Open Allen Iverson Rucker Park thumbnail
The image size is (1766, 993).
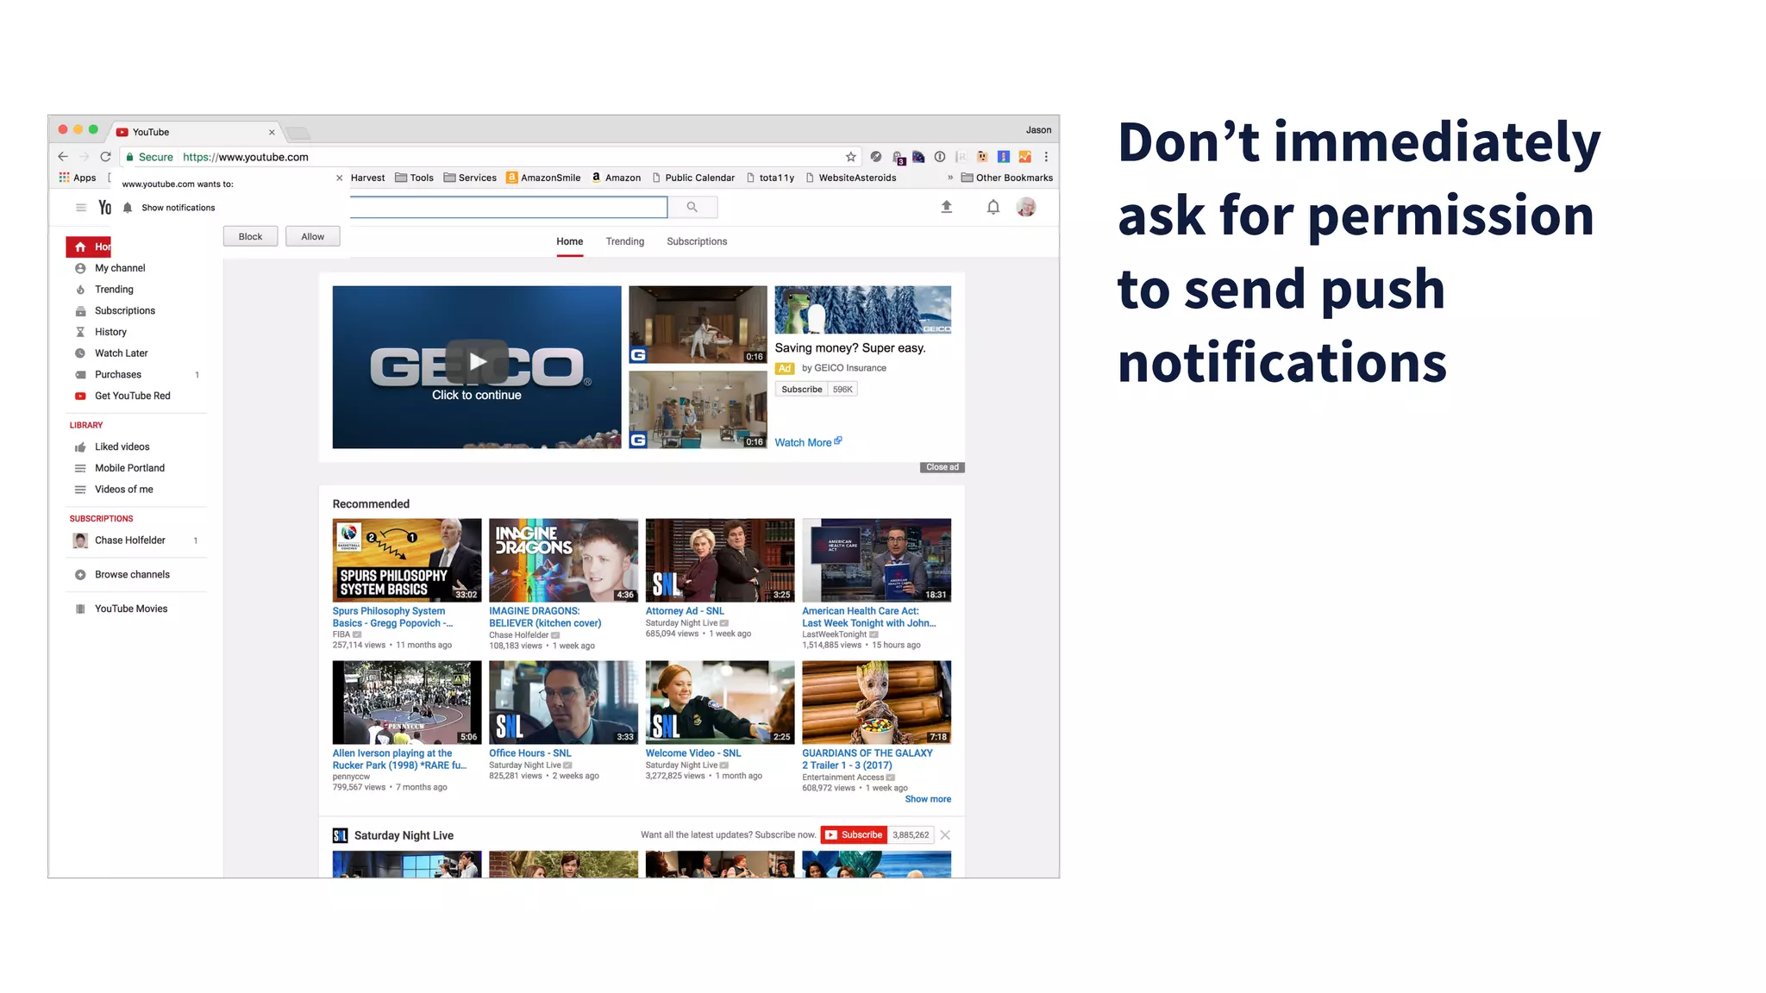[407, 703]
